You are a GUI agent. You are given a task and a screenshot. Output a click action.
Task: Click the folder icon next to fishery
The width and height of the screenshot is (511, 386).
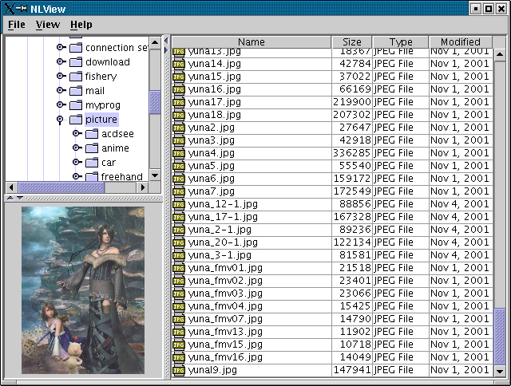[76, 77]
